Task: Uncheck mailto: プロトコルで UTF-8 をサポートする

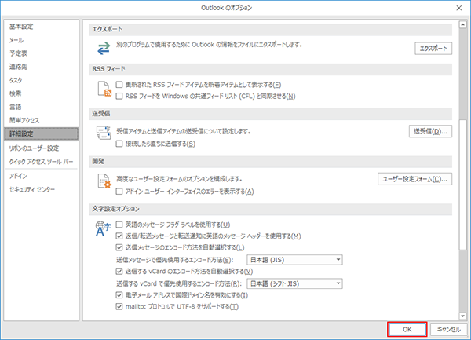Action: tap(119, 305)
